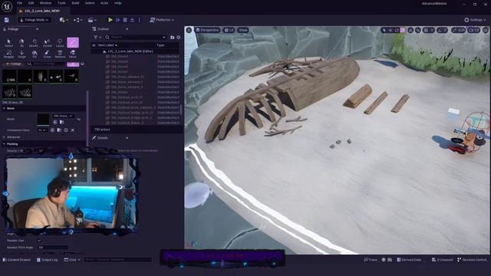Open the Build menu
This screenshot has width=491, height=276.
tap(75, 3)
